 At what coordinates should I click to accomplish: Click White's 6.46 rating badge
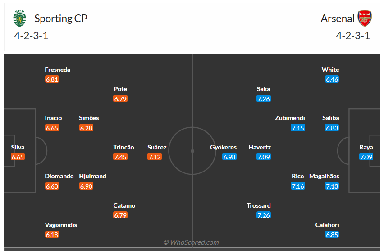(x=332, y=79)
